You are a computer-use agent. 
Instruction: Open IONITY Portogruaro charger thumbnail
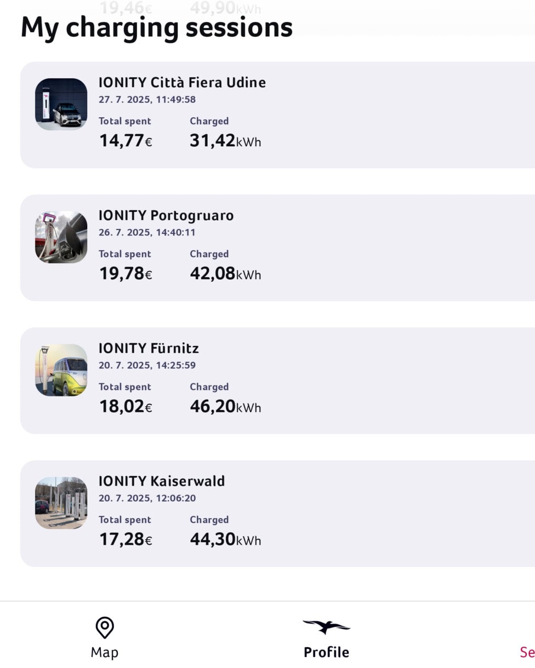61,237
